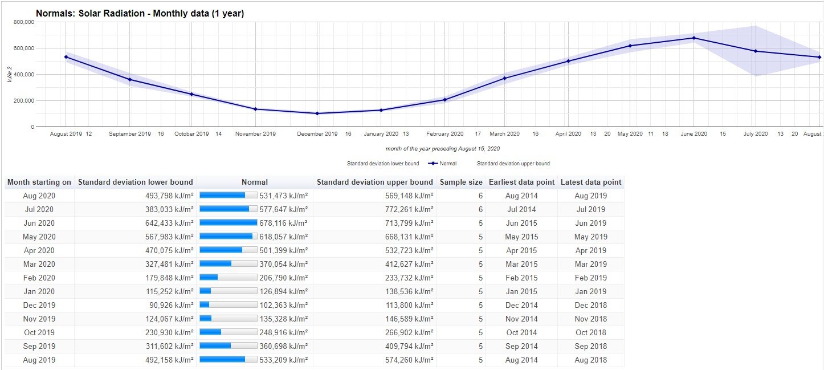Click the progress bar in Mar 2020 row
824x370 pixels.
[x=229, y=264]
